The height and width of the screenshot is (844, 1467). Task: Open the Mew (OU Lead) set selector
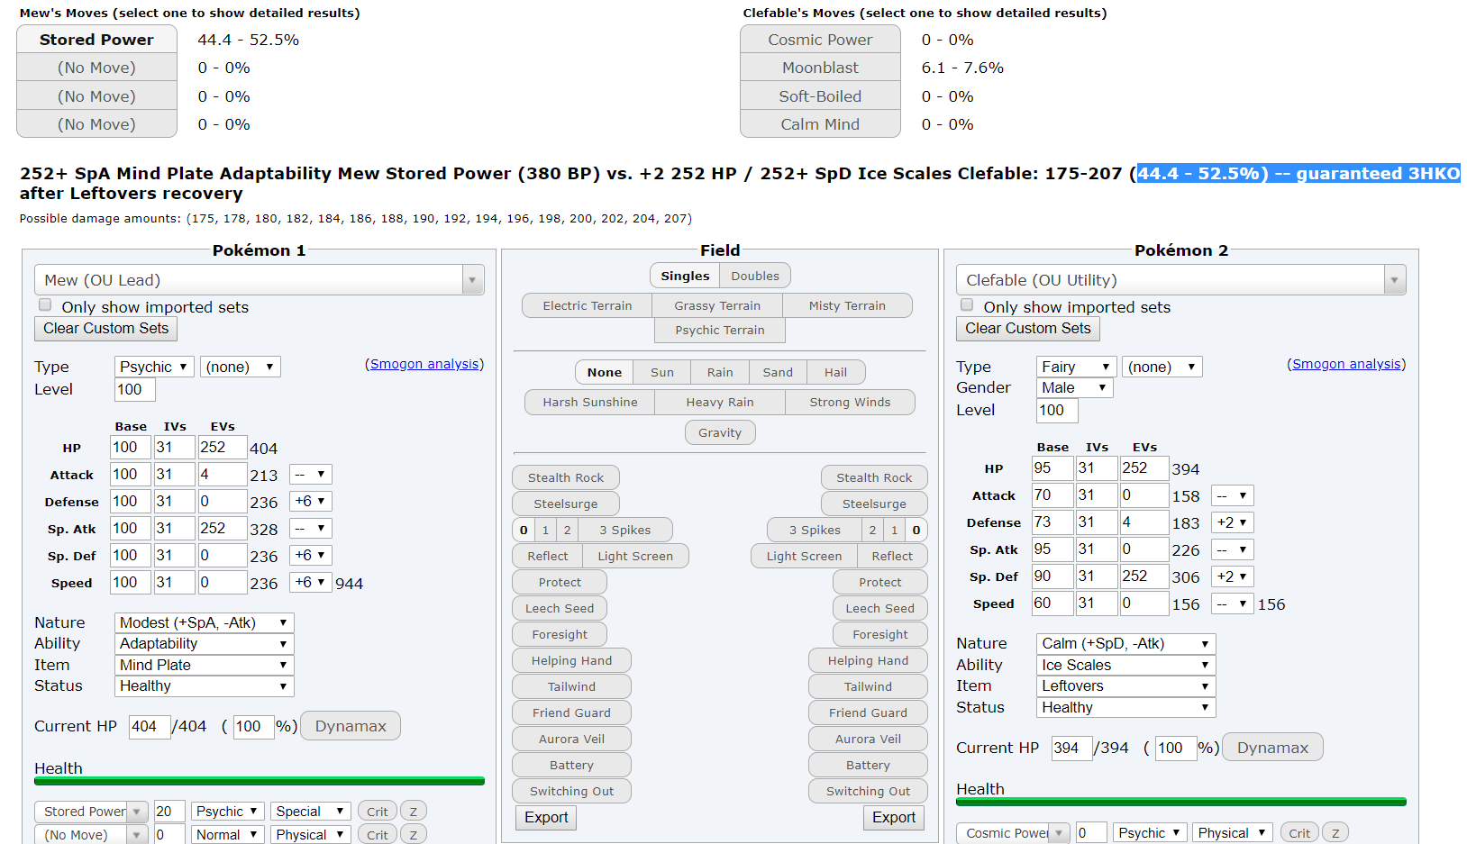[x=260, y=280]
